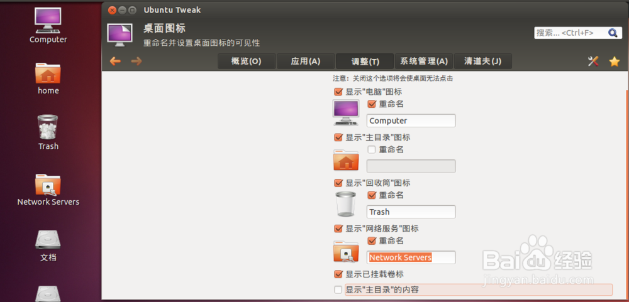This screenshot has width=629, height=302.
Task: Switch to 系统管理(A) tab
Action: tap(423, 62)
